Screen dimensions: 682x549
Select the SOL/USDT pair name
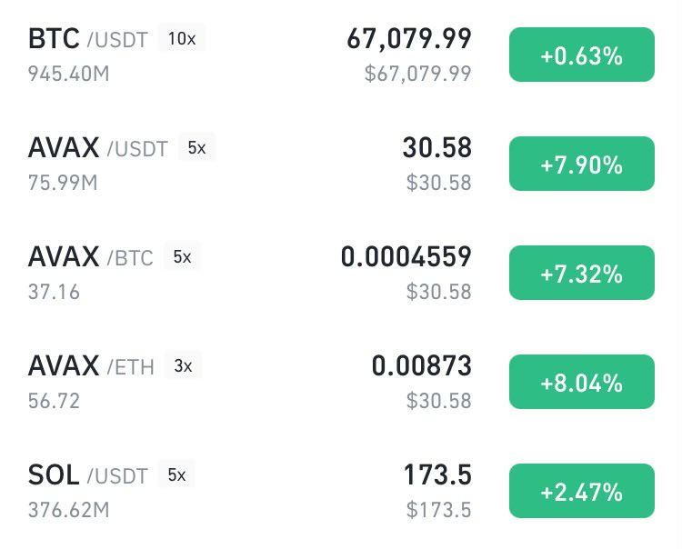click(x=88, y=475)
